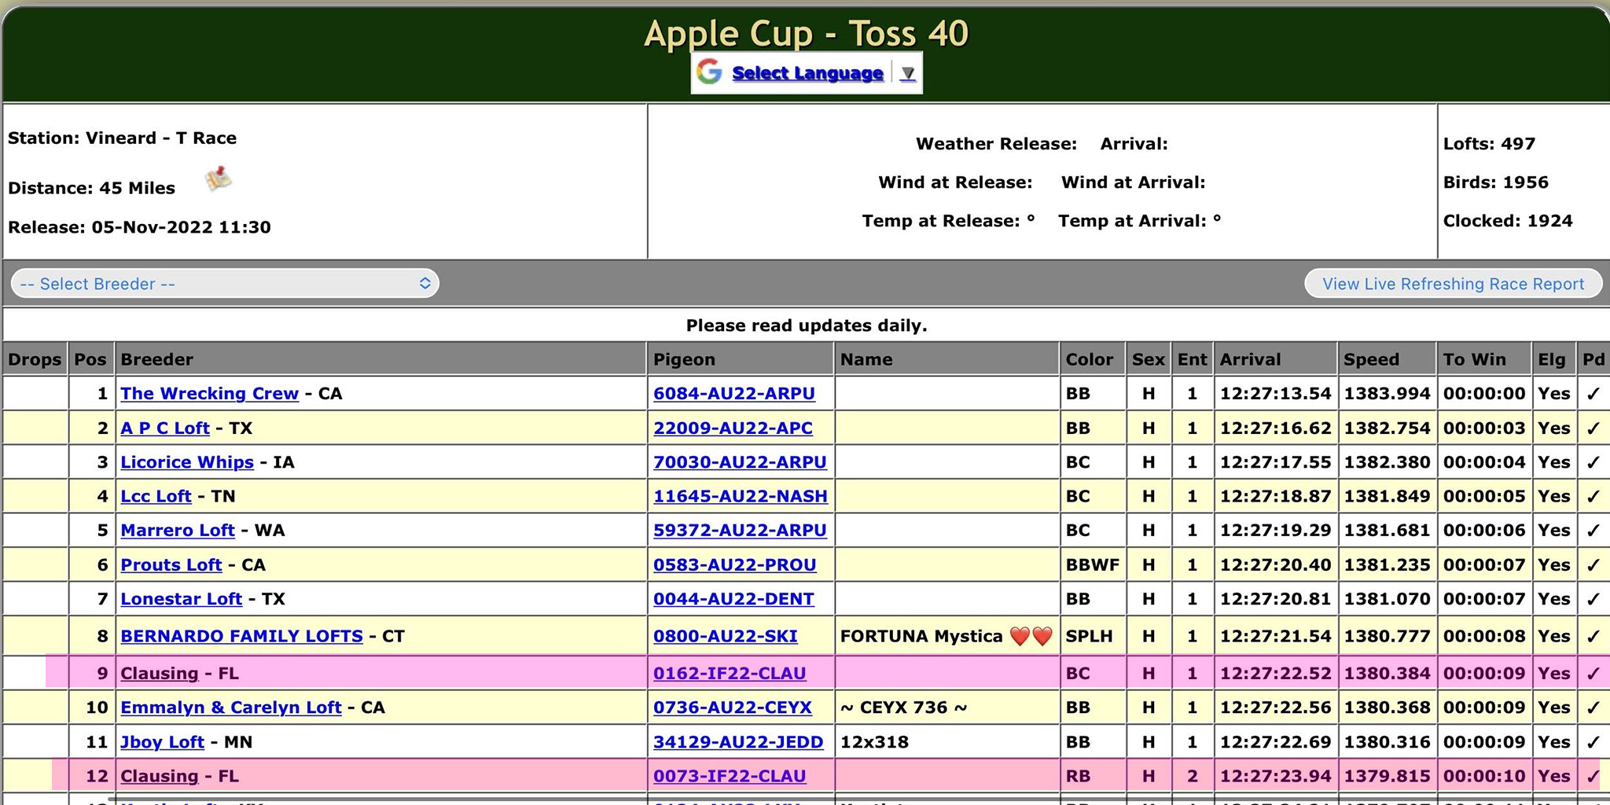The width and height of the screenshot is (1610, 805).
Task: Open The Wrecking Crew breeder link
Action: pyautogui.click(x=209, y=394)
